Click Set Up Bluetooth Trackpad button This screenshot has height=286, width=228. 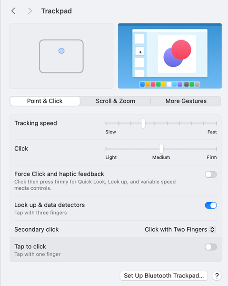pos(164,276)
